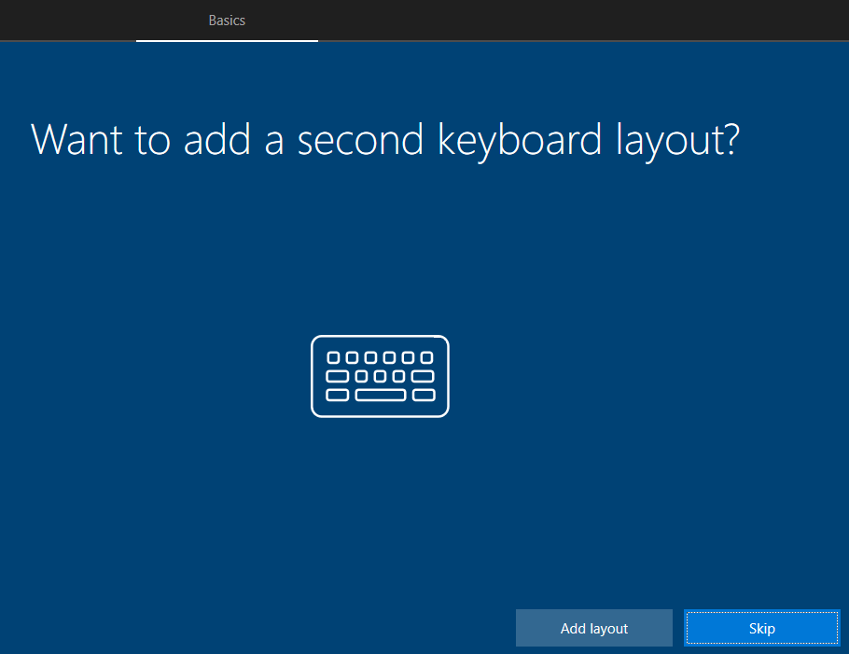
Task: Click the middle-row left wide key in keyboard icon
Action: pos(337,376)
